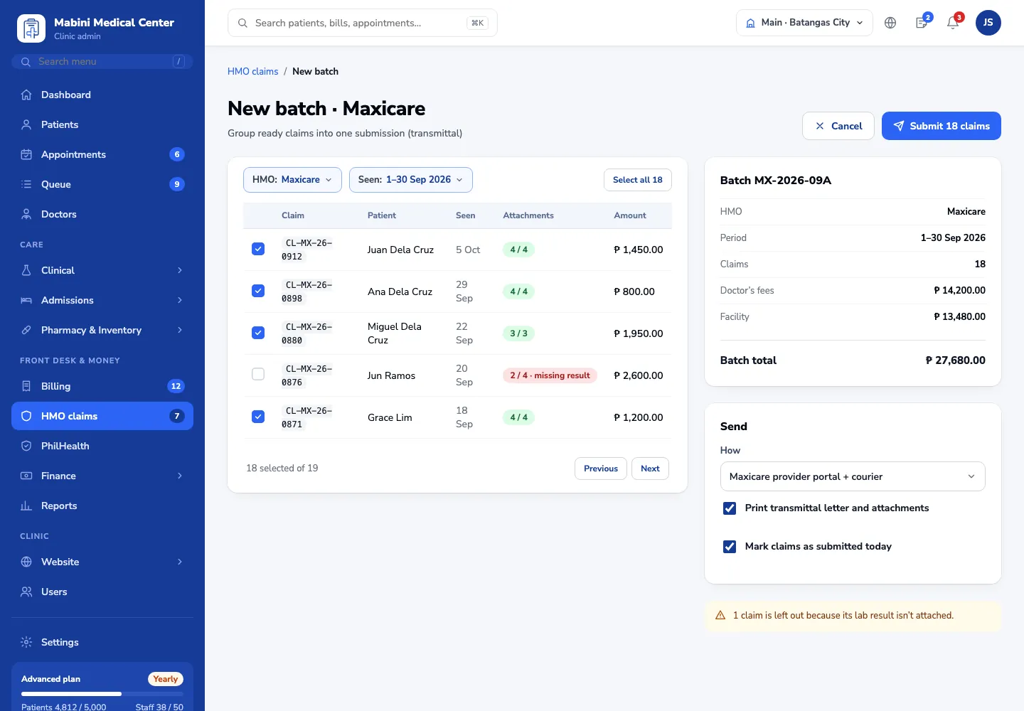Image resolution: width=1024 pixels, height=711 pixels.
Task: Go to the Next page of claims
Action: click(x=650, y=469)
